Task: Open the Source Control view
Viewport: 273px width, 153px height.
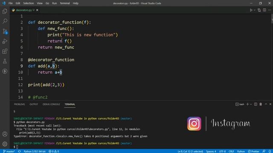Action: coord(5,31)
